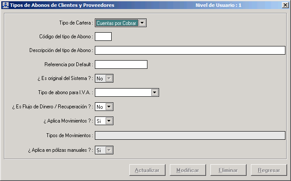The width and height of the screenshot is (291, 181).
Task: Click Regresar to go back
Action: tap(269, 170)
